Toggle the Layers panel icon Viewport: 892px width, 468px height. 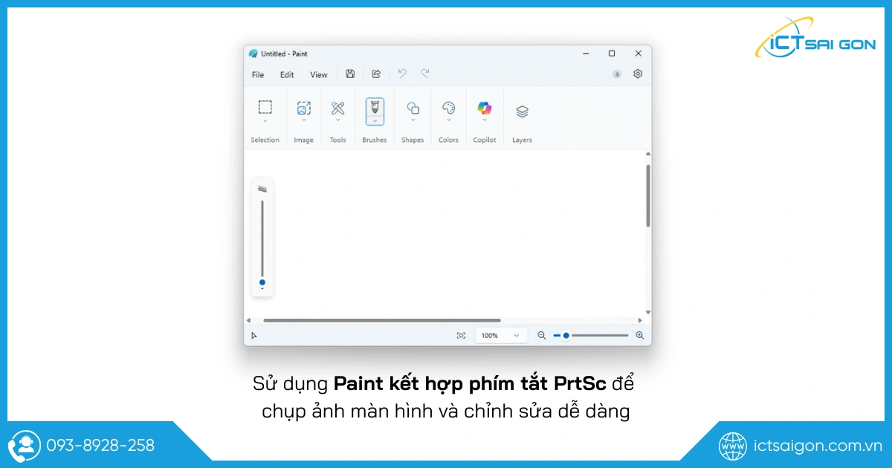tap(522, 111)
